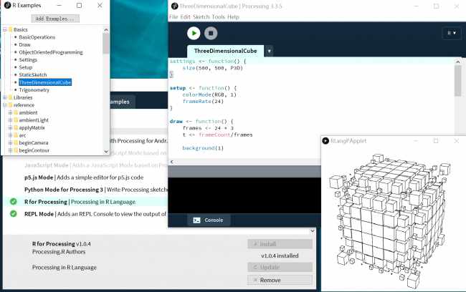Click the editor scroll up arrow
The image size is (466, 292).
(x=457, y=62)
